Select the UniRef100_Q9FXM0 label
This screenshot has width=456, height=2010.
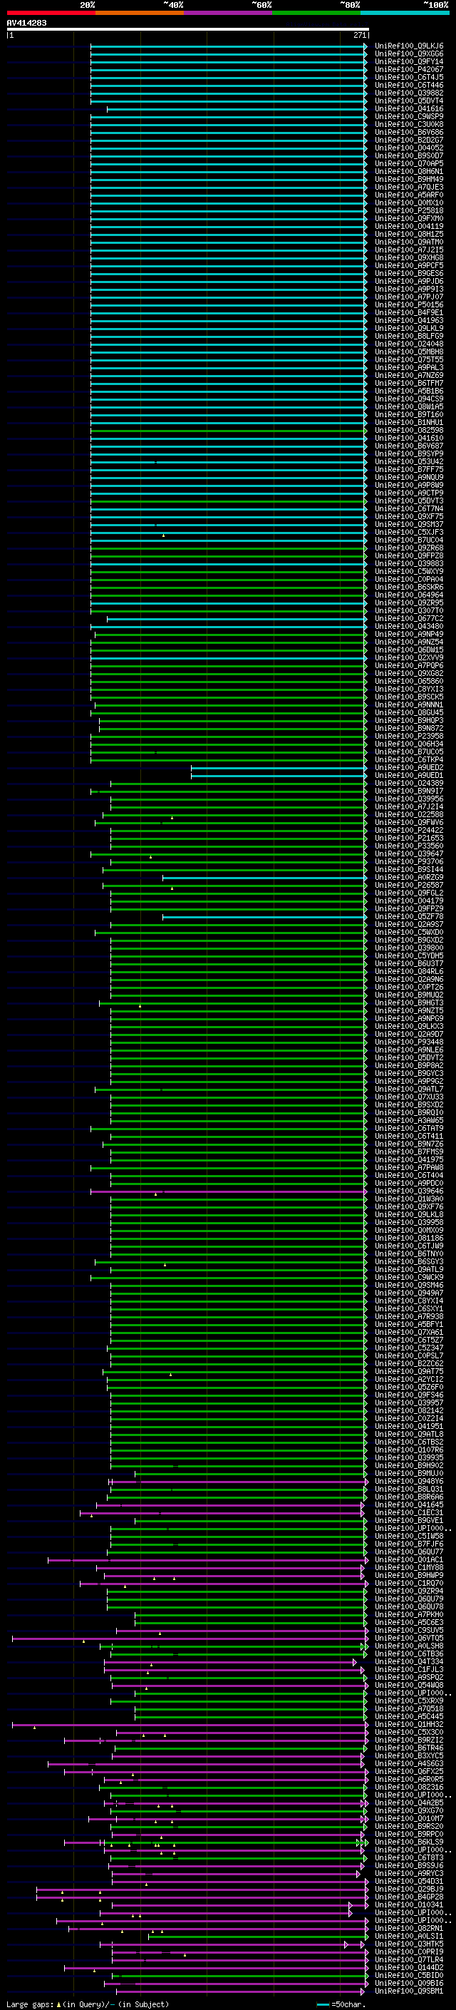[x=409, y=218]
